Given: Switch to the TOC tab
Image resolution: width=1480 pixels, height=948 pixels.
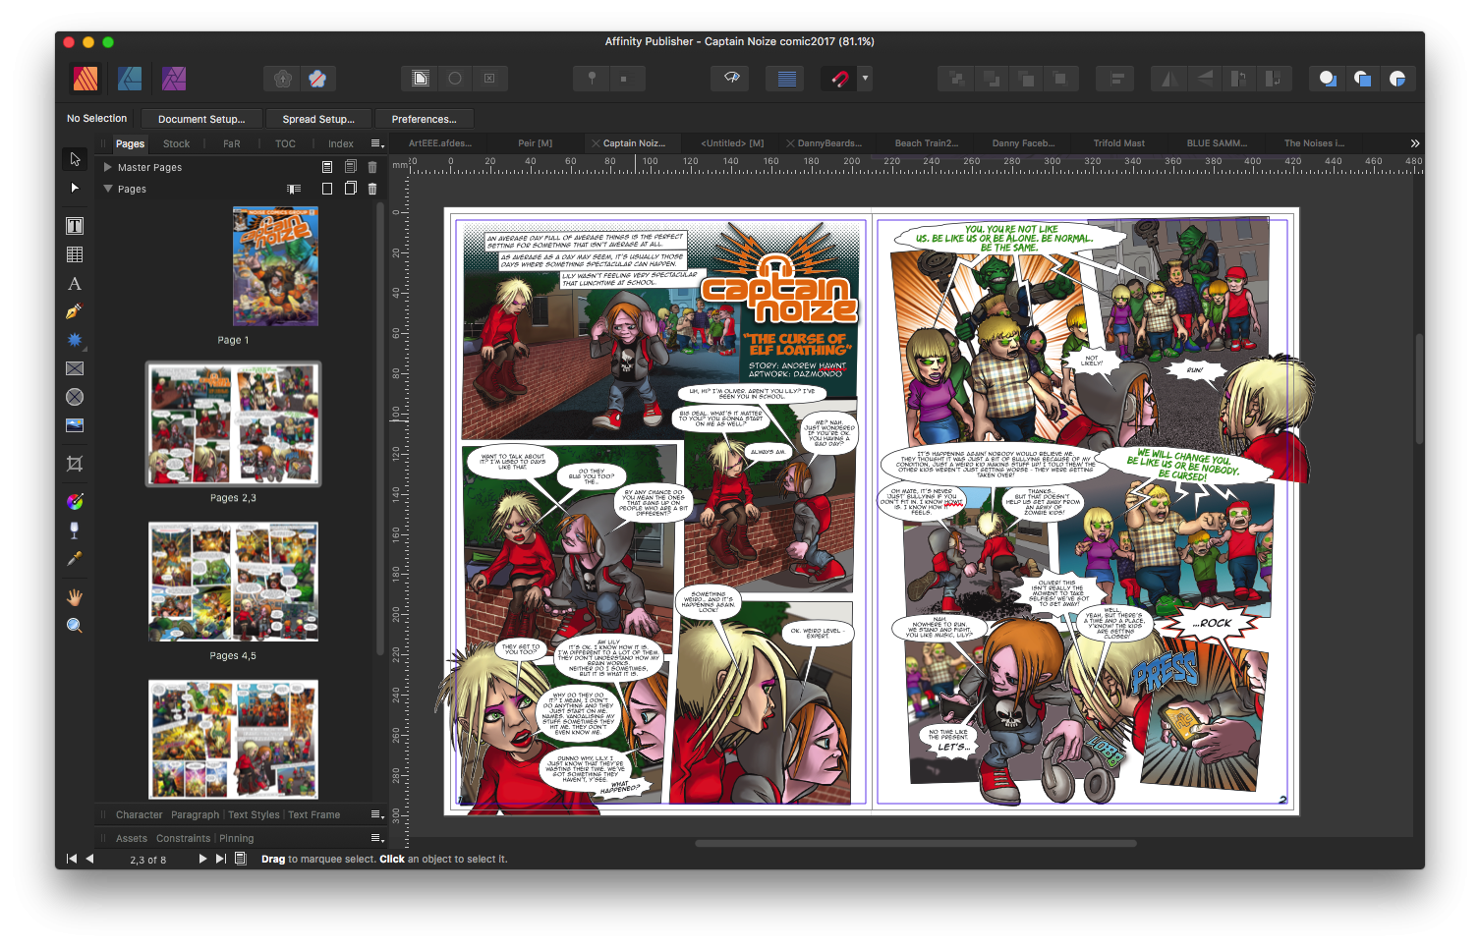Looking at the screenshot, I should [285, 143].
